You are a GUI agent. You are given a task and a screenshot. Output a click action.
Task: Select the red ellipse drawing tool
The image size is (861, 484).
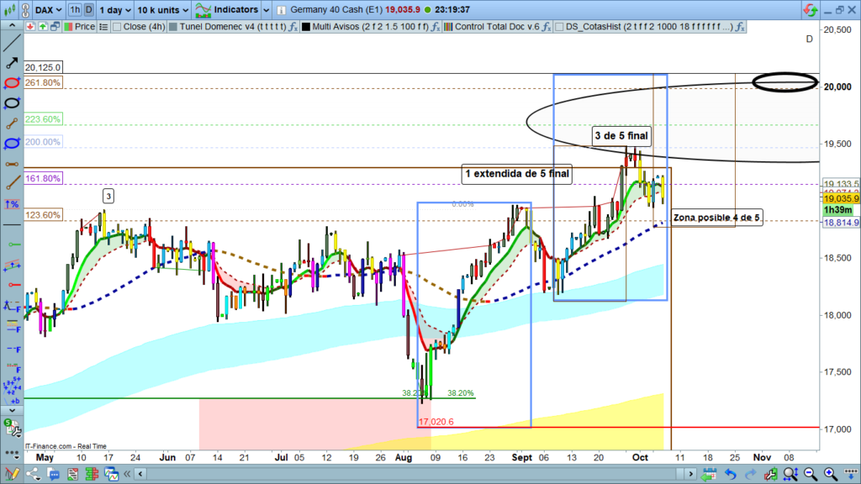(12, 83)
